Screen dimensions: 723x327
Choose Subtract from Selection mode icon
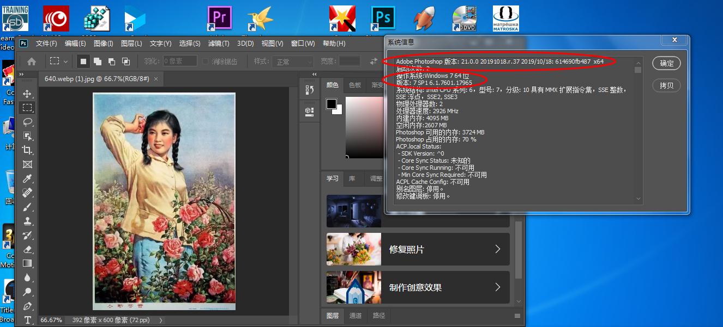point(112,61)
